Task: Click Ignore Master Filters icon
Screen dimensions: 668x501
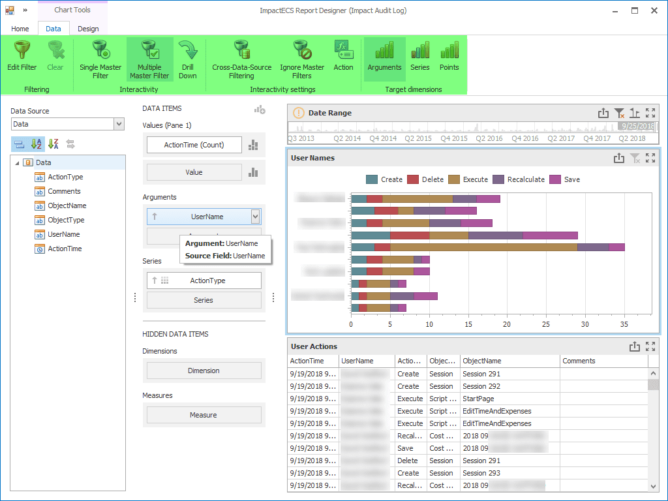Action: (302, 59)
